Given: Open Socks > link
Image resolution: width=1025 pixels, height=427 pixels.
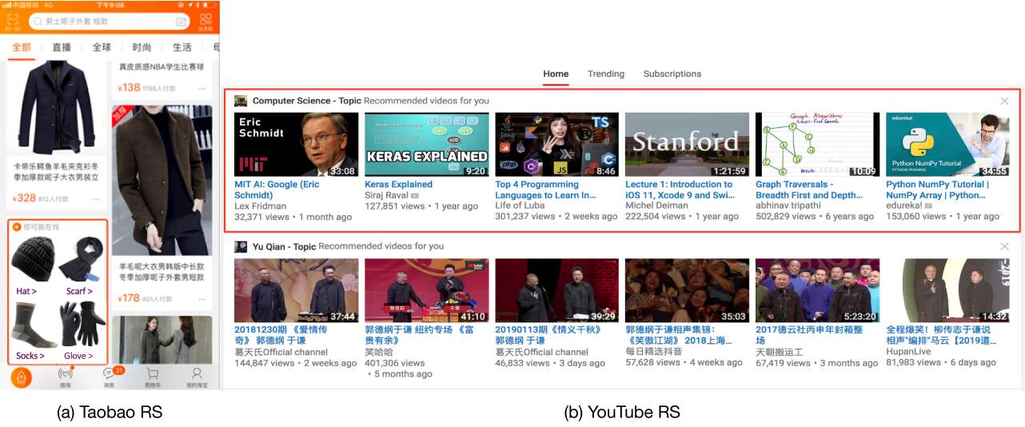Looking at the screenshot, I should (x=30, y=356).
